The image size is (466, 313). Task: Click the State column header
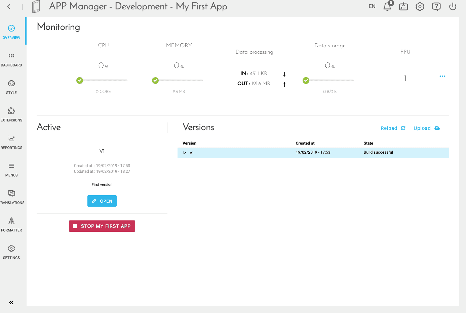pyautogui.click(x=368, y=143)
